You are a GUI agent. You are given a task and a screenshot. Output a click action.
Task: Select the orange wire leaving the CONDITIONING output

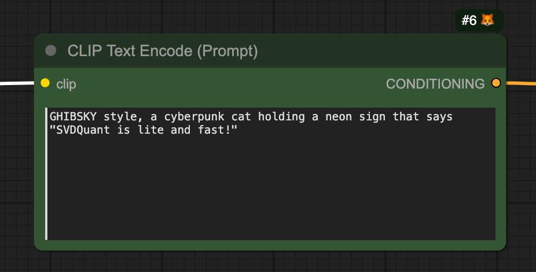pyautogui.click(x=520, y=83)
